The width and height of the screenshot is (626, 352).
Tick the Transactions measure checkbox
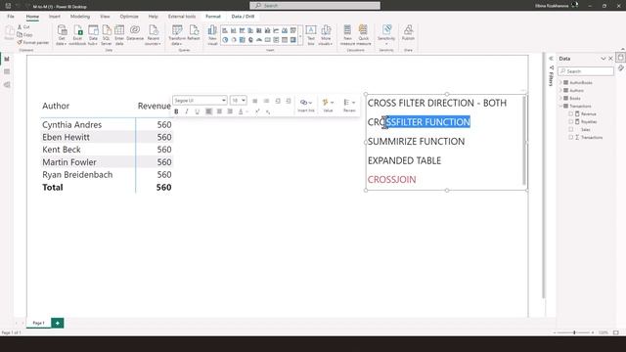tap(570, 137)
